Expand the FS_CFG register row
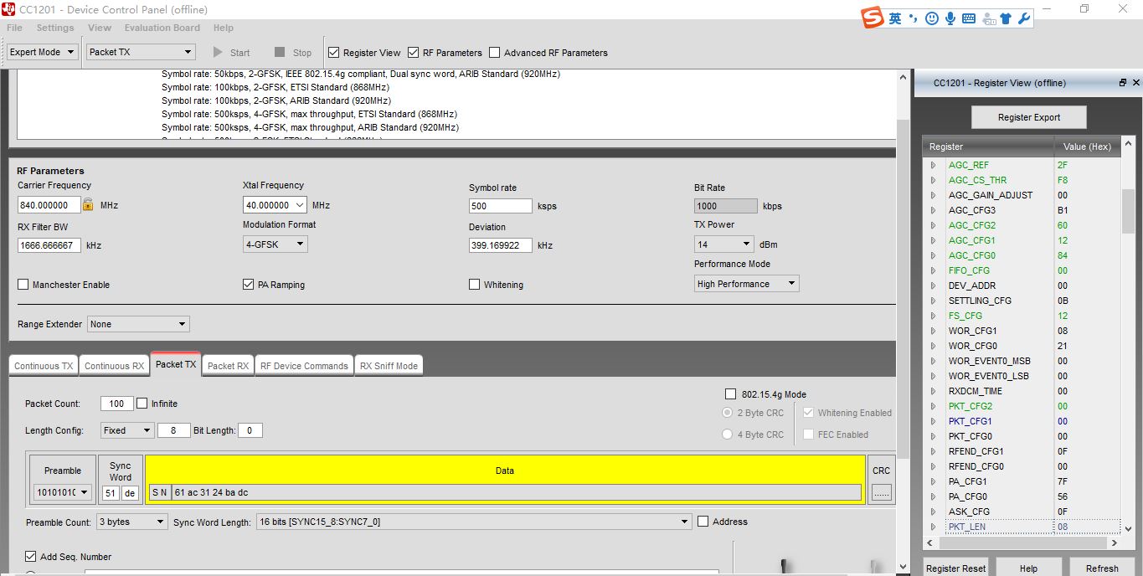Viewport: 1143px width, 576px height. click(934, 316)
